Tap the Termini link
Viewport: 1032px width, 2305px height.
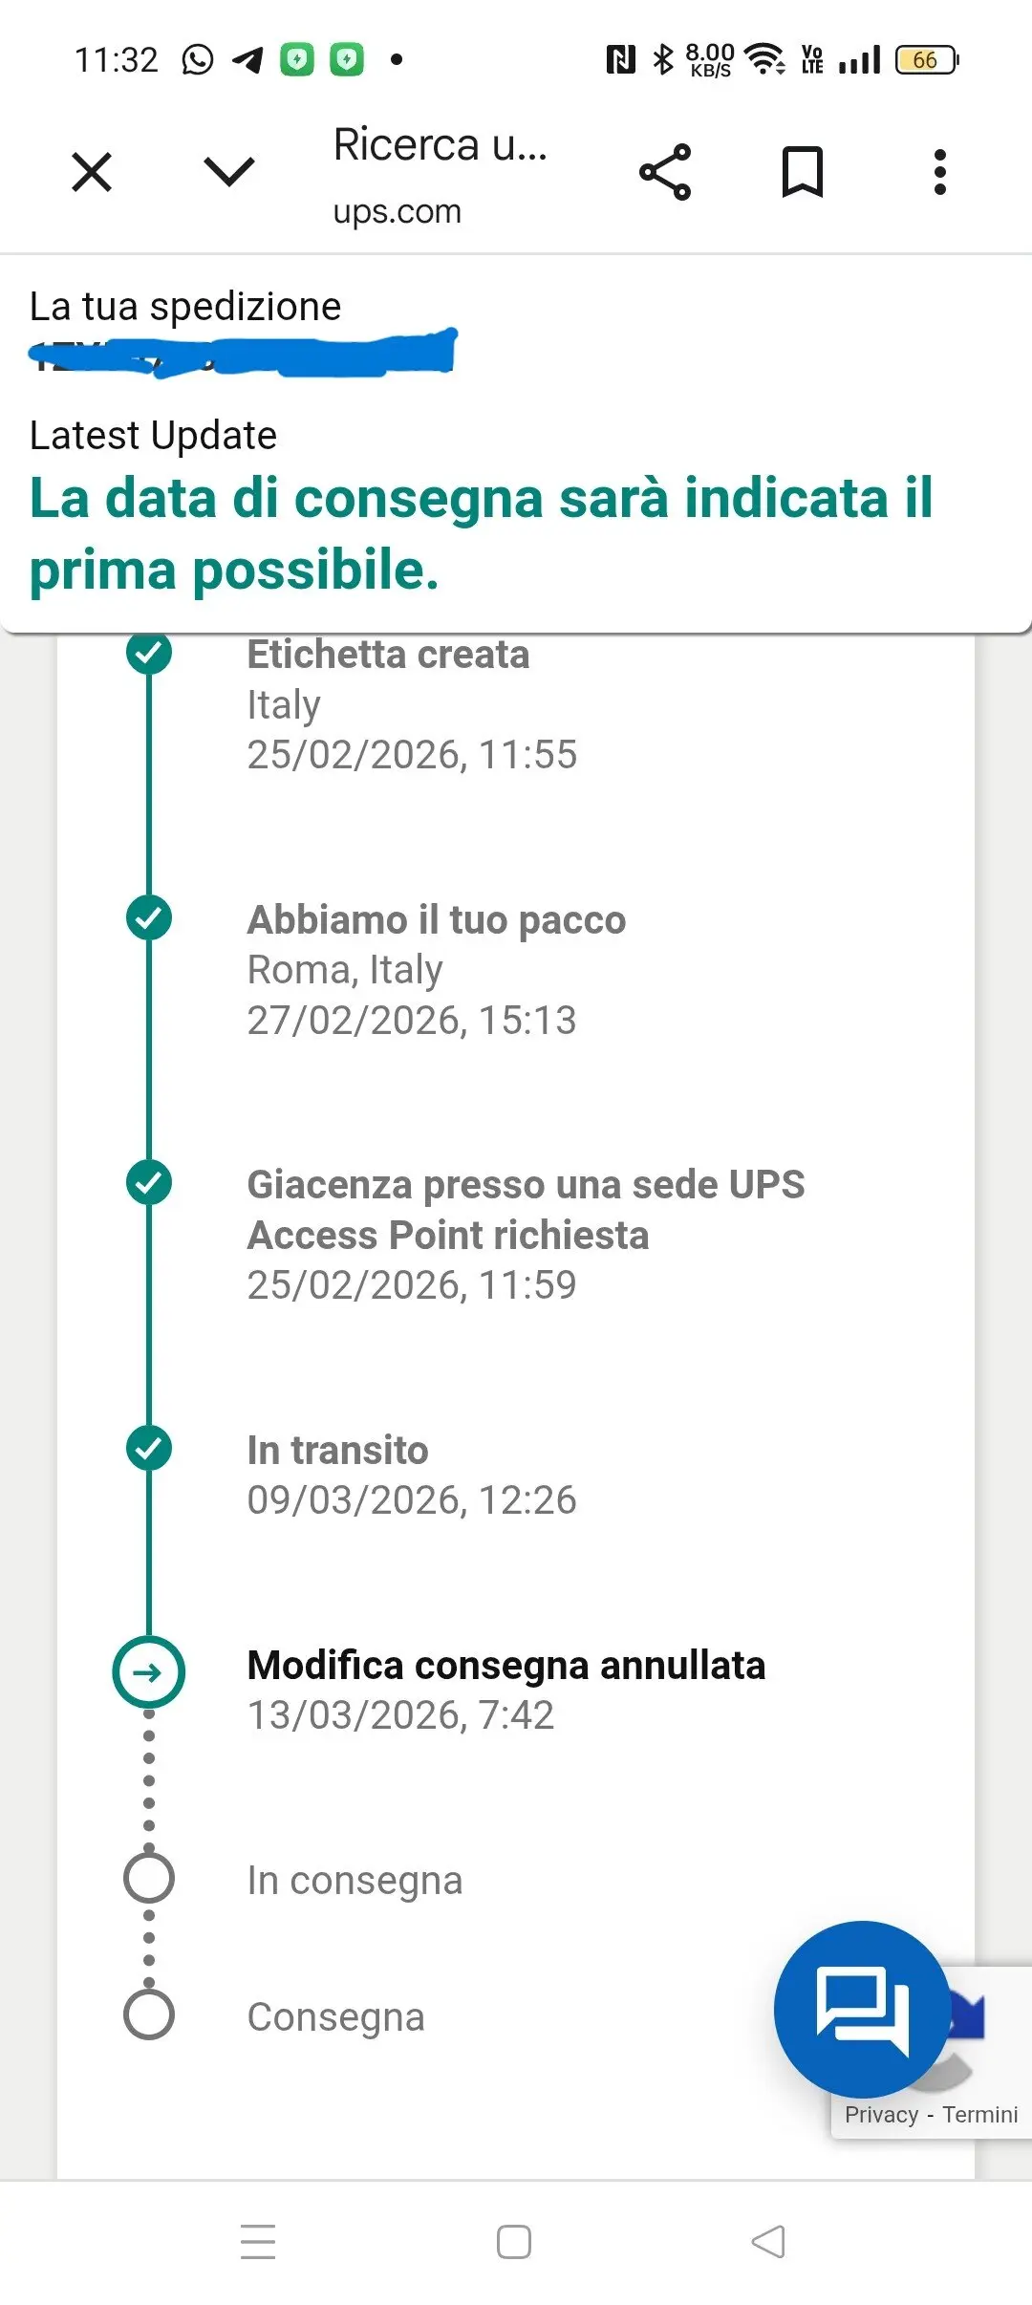tap(980, 2115)
